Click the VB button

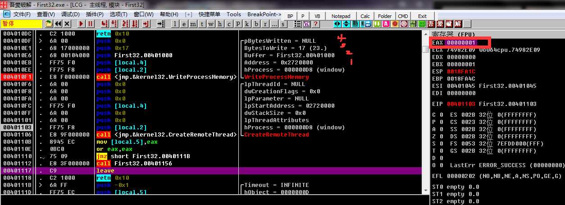[317, 16]
